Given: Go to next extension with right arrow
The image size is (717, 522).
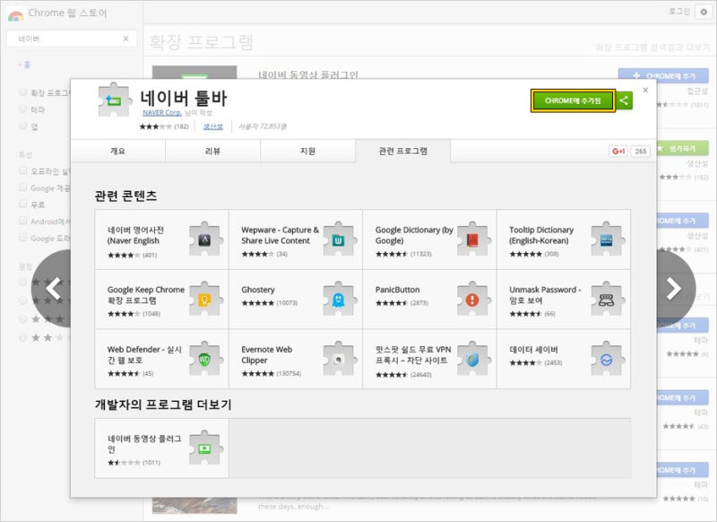Looking at the screenshot, I should coord(675,288).
